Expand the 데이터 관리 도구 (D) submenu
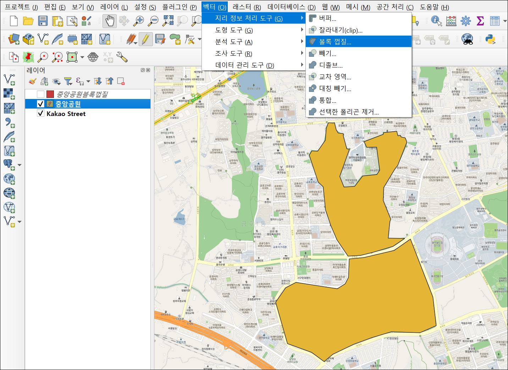 pyautogui.click(x=254, y=65)
